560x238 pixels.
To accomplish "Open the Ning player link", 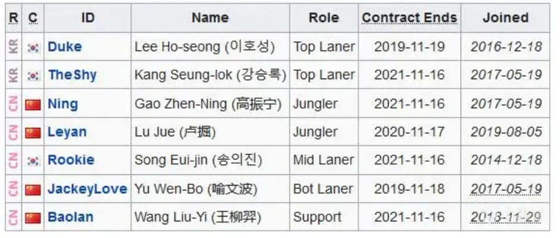I will (x=63, y=104).
